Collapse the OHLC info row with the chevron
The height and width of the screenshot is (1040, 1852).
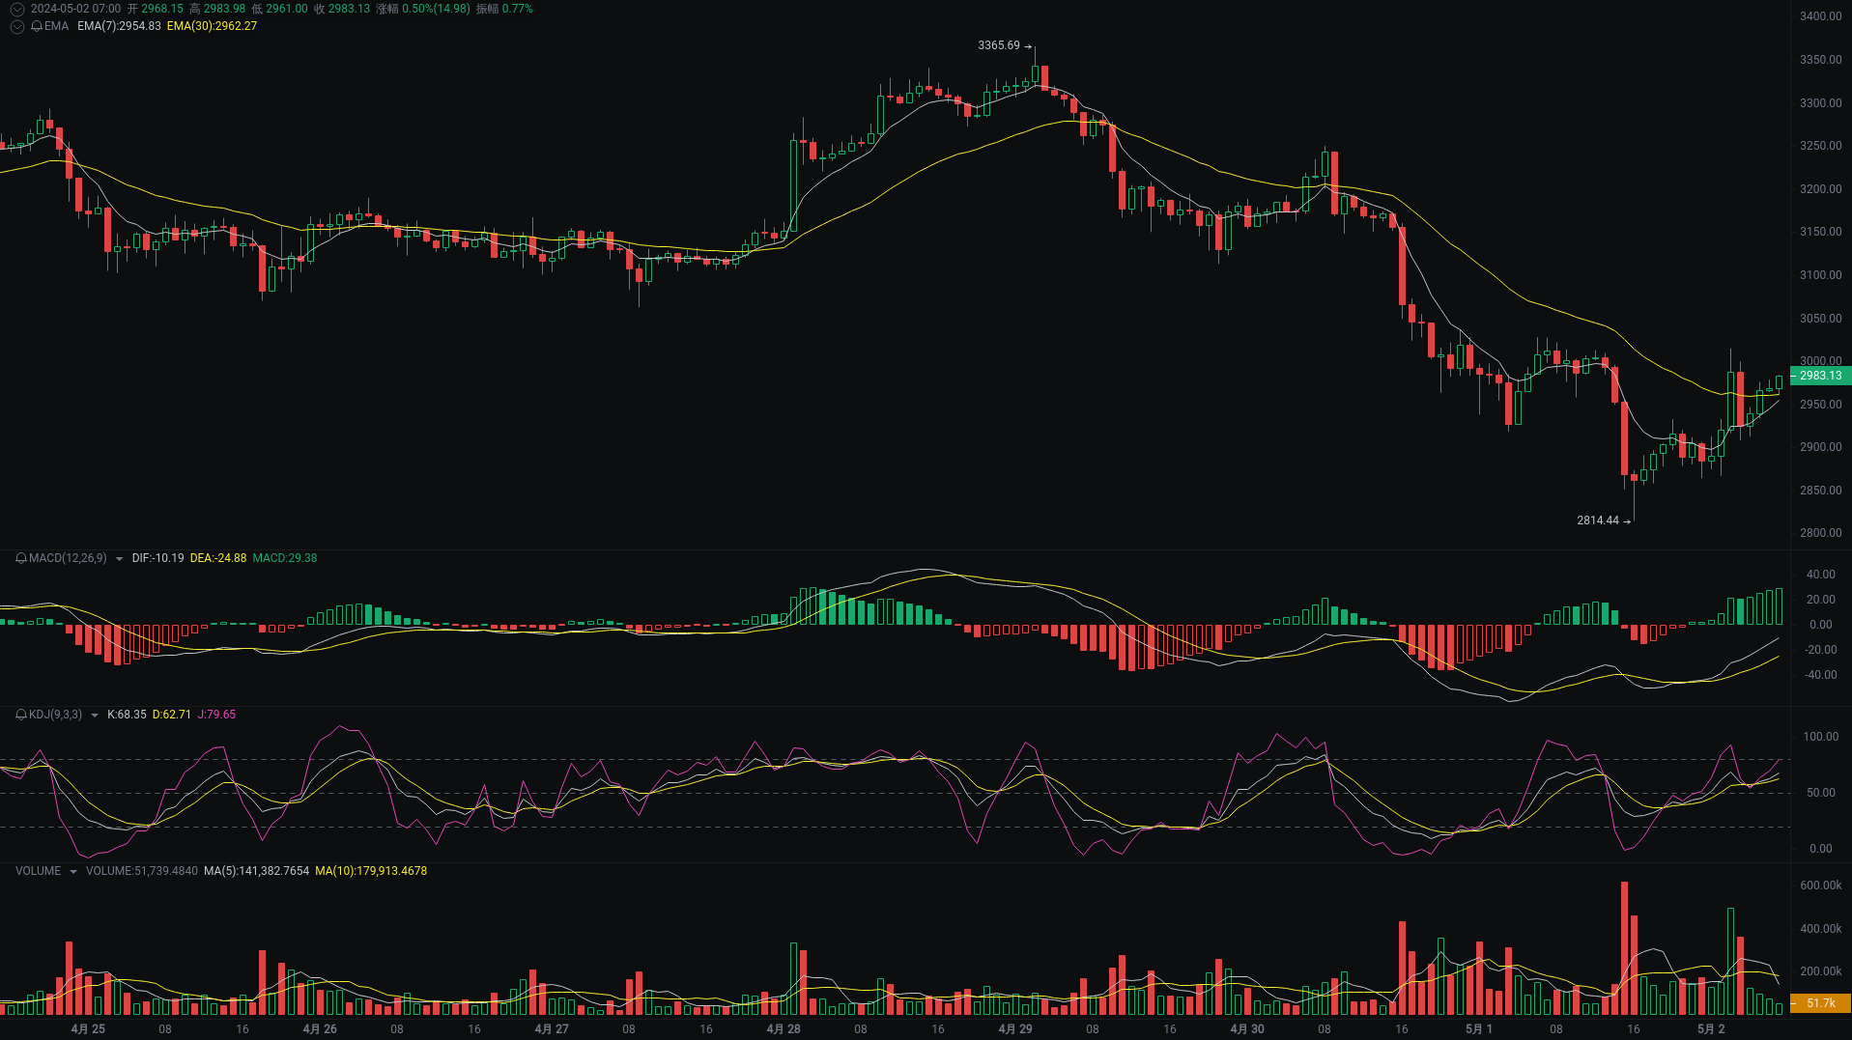pos(17,9)
